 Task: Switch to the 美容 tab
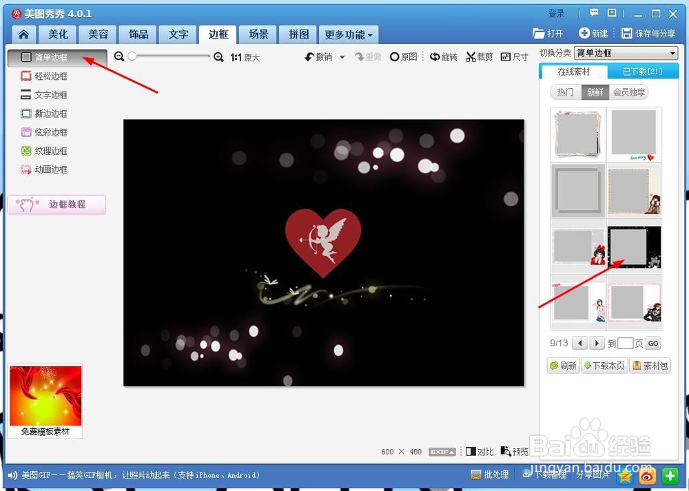(98, 34)
